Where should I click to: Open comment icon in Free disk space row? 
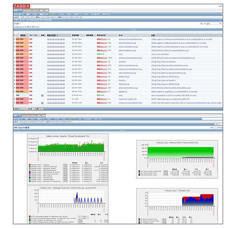coord(42,103)
